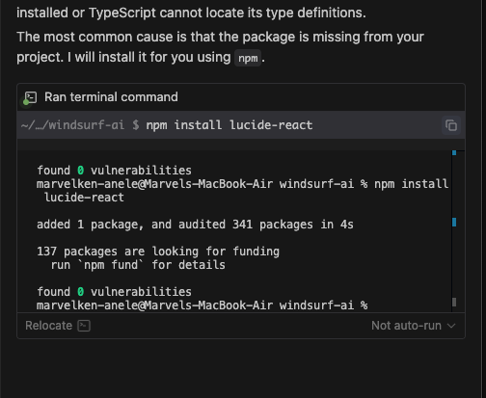Screen dimensions: 486x398
Task: Click the green status dot on terminal icon
Action: click(26, 102)
